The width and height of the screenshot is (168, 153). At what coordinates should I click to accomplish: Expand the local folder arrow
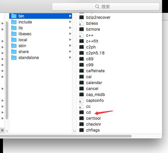(x=70, y=40)
